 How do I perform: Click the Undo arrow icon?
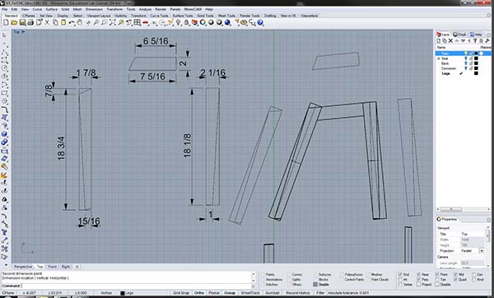point(72,23)
